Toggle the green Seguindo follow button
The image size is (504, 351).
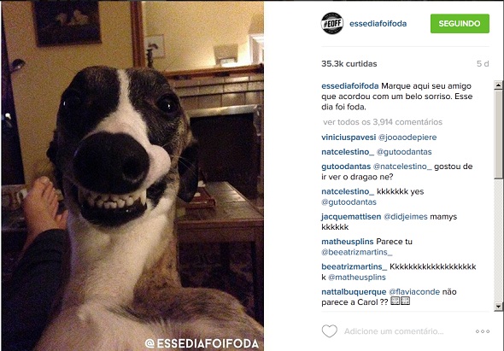click(x=460, y=23)
